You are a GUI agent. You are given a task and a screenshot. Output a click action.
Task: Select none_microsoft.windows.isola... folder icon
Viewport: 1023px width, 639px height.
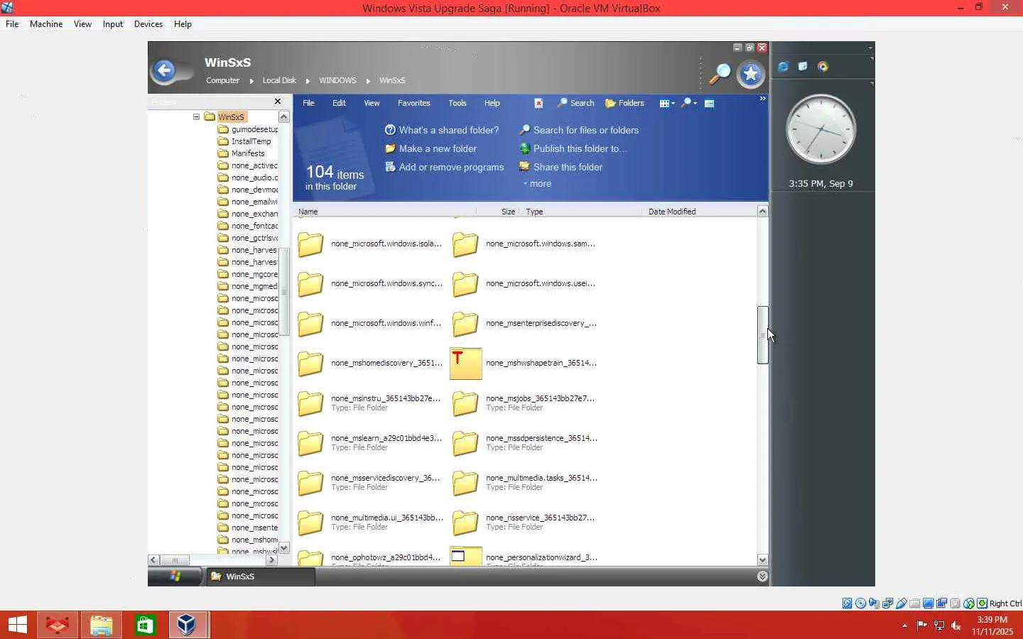click(x=310, y=244)
